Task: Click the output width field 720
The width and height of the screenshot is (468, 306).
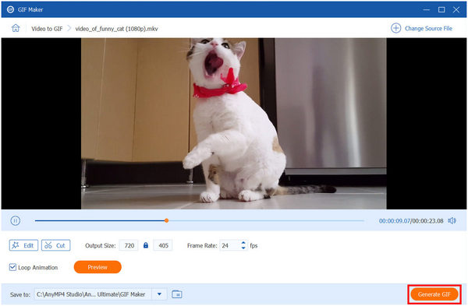Action: click(x=129, y=245)
